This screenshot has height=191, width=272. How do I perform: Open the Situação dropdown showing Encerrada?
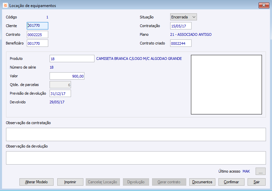pyautogui.click(x=183, y=17)
